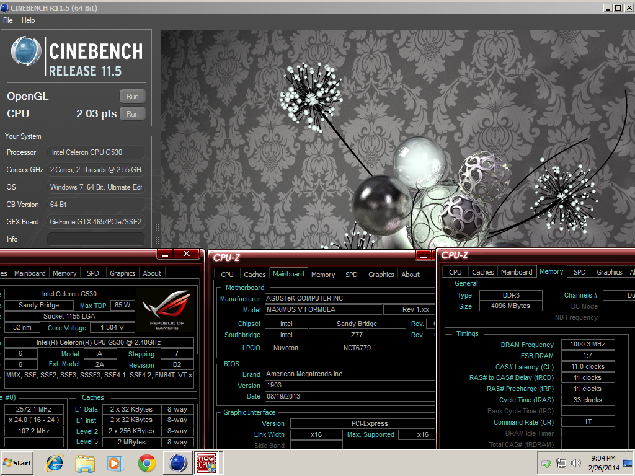Click the MAXIMUS V FORMULA model field

click(x=324, y=310)
